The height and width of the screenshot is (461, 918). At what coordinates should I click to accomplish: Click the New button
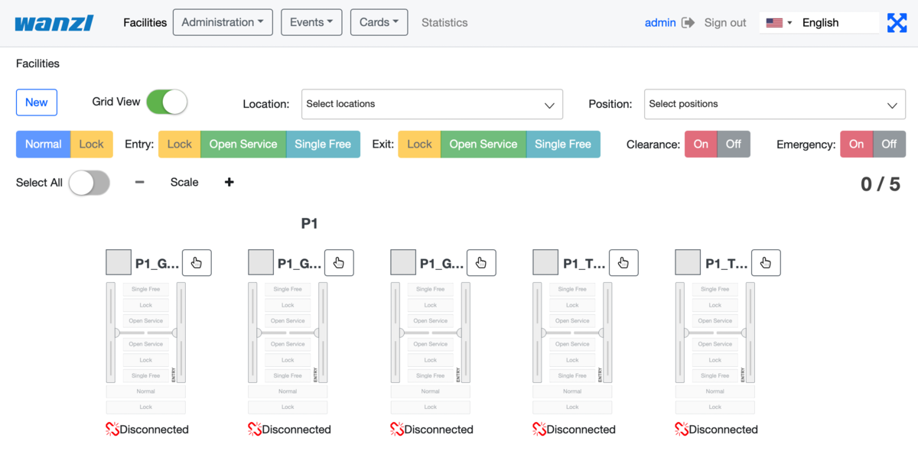pos(36,102)
